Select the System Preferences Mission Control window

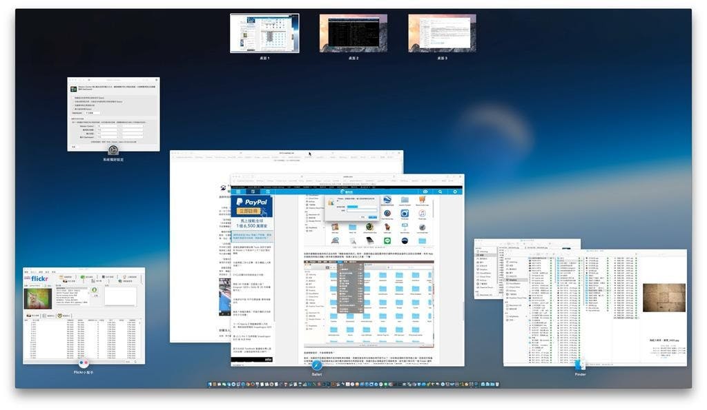pyautogui.click(x=113, y=114)
